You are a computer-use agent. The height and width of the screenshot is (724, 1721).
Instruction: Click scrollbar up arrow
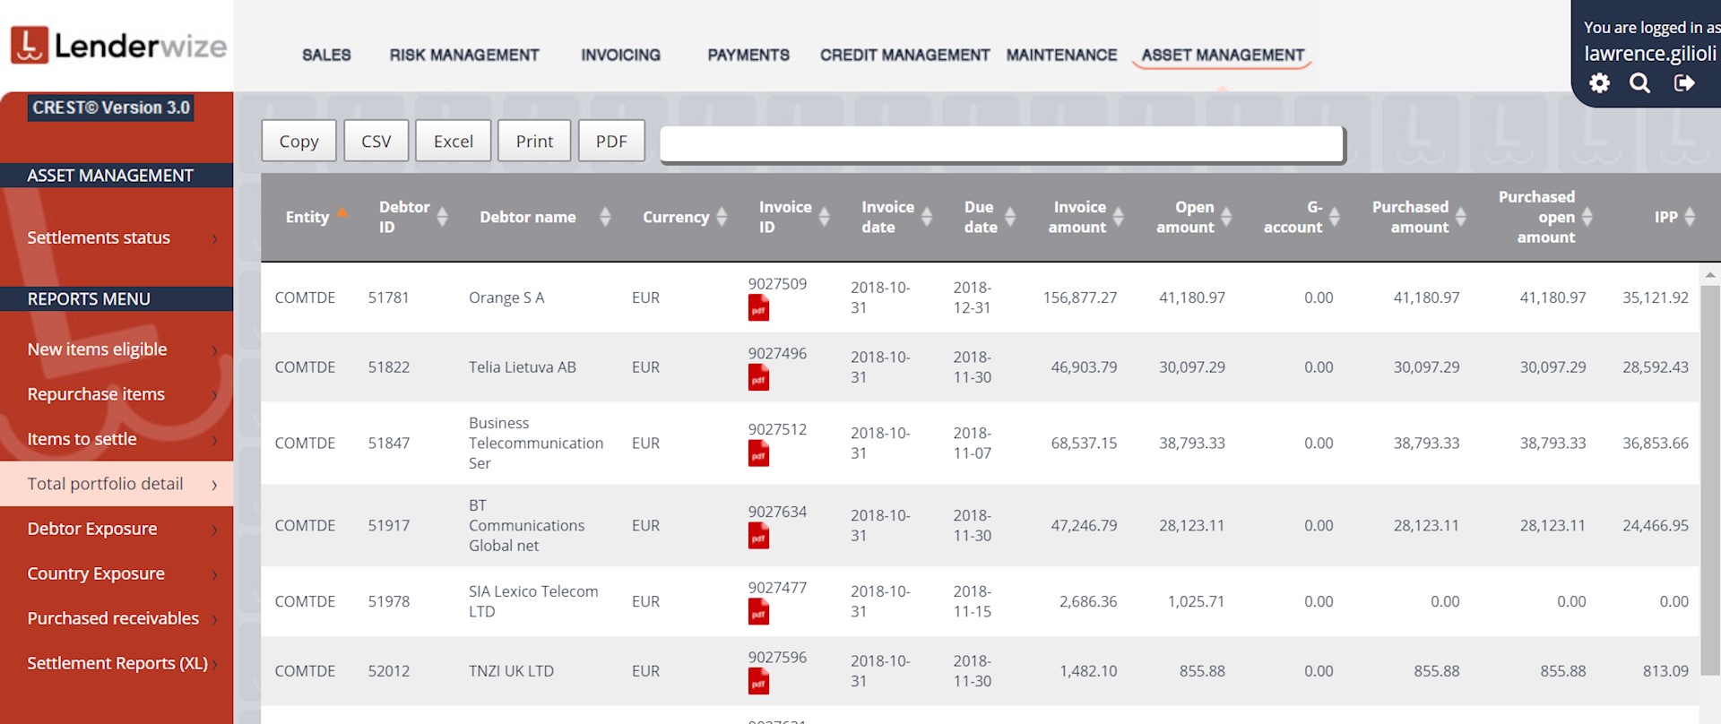pos(1710,274)
